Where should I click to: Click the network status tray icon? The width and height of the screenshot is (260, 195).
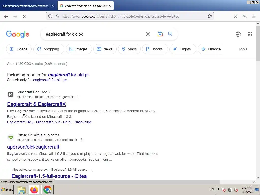coord(230,189)
